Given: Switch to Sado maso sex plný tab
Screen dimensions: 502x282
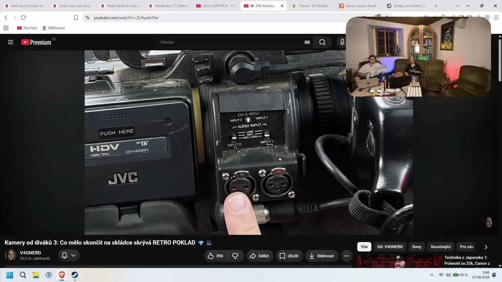Looking at the screenshot, I should (72, 6).
